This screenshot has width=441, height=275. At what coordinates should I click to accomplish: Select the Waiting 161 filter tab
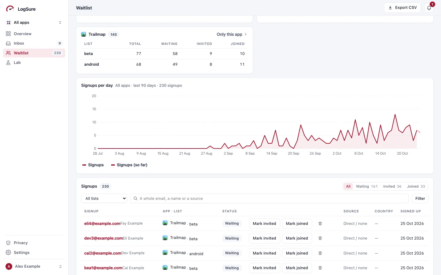point(367,186)
